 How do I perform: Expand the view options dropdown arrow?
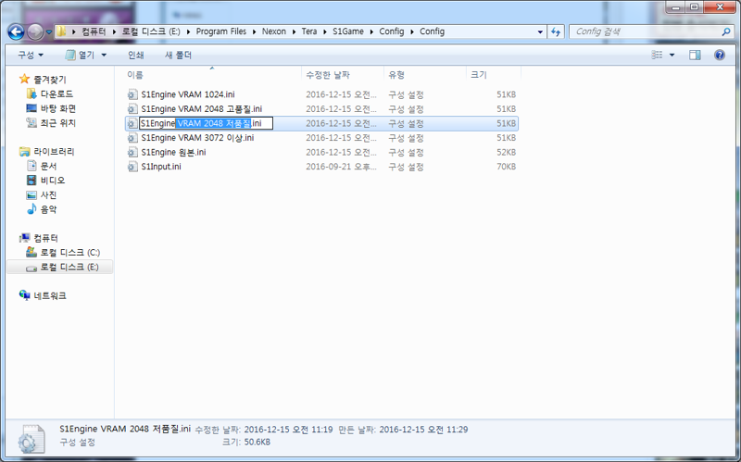click(x=672, y=56)
